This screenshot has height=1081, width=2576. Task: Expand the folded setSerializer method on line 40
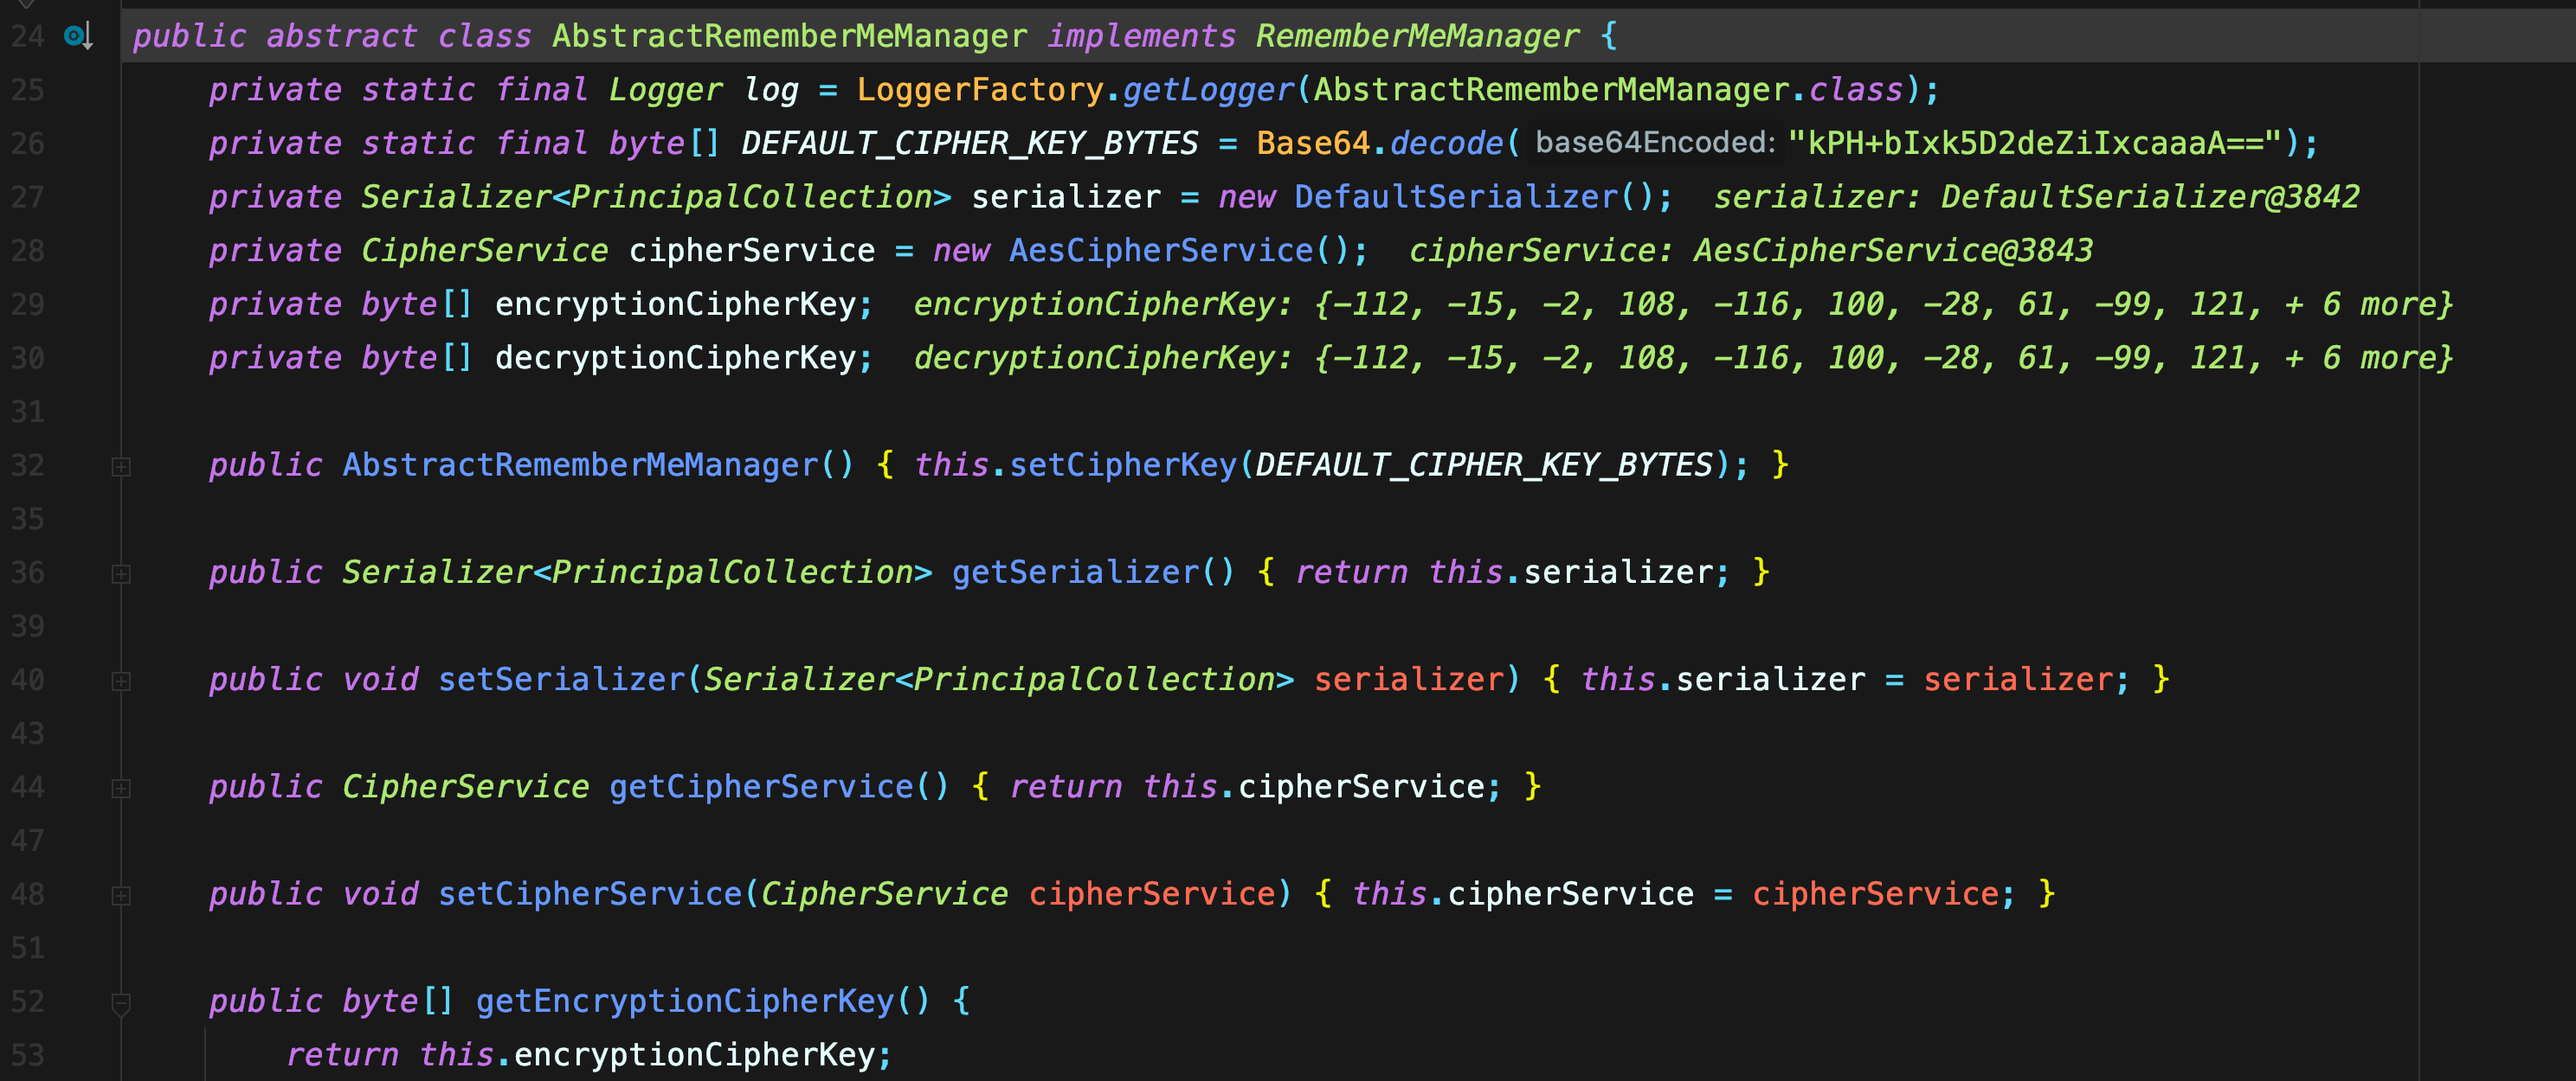pyautogui.click(x=121, y=681)
